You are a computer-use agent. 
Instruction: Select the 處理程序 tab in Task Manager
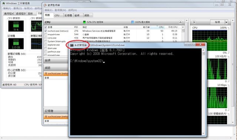[21, 14]
